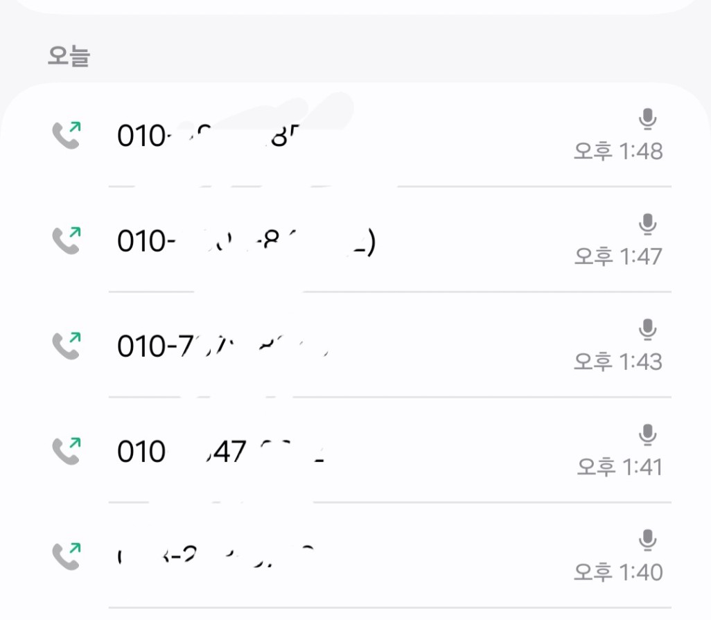Tap the outgoing call icon for the 1:41 call
The width and height of the screenshot is (711, 620).
tap(67, 451)
